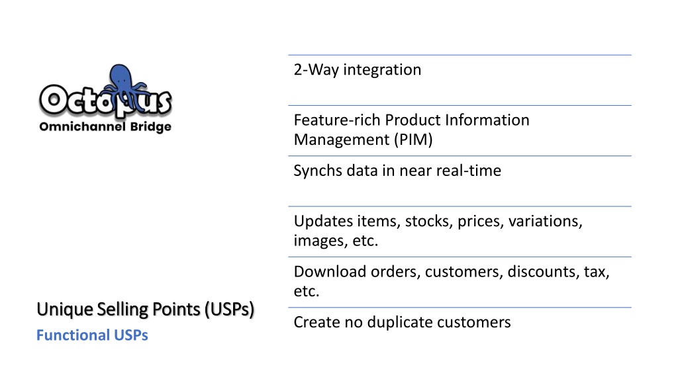
Task: Select the Omnichannel Bridge tagline text
Action: coord(105,127)
